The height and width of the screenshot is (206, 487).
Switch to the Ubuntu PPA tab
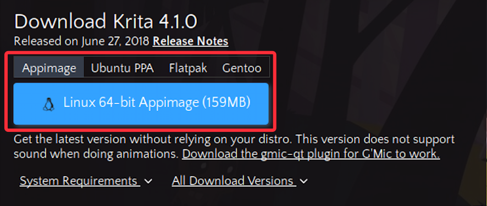pyautogui.click(x=123, y=68)
